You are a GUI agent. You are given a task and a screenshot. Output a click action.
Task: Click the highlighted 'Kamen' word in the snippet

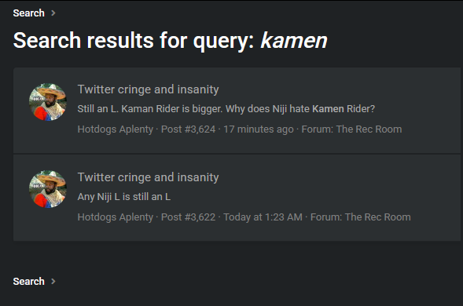pyautogui.click(x=328, y=109)
